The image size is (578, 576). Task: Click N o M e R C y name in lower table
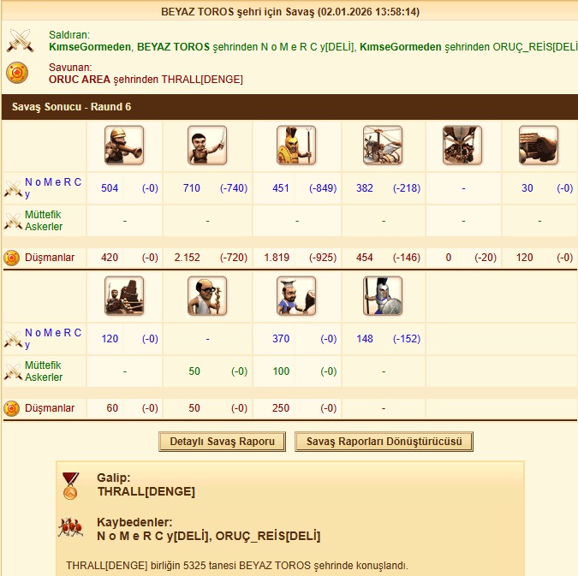(x=53, y=339)
